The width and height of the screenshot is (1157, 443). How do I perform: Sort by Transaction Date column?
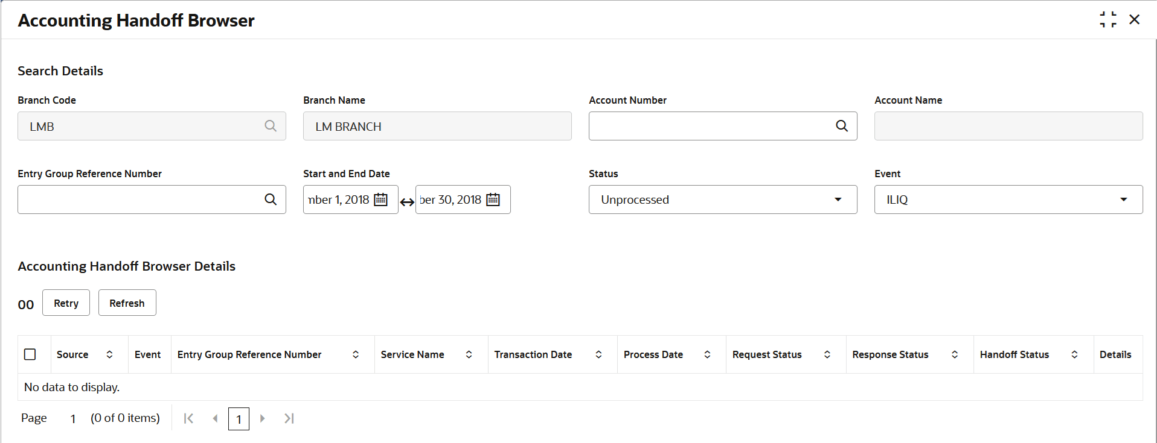tap(598, 354)
